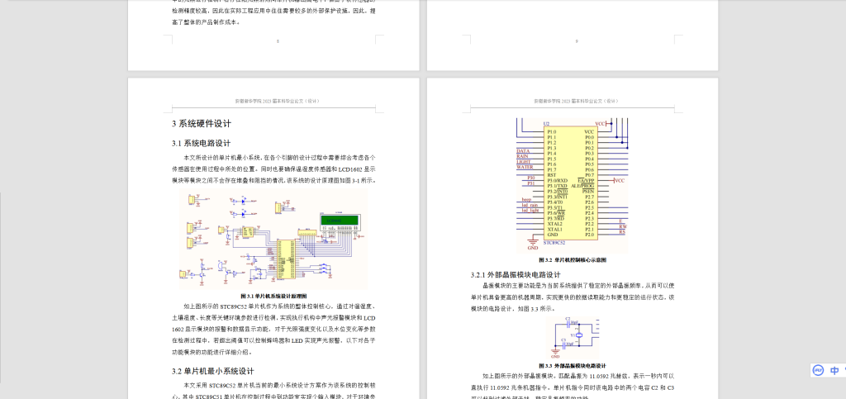Image resolution: width=846 pixels, height=399 pixels.
Task: Click page number 8 in the footer
Action: pyautogui.click(x=278, y=41)
